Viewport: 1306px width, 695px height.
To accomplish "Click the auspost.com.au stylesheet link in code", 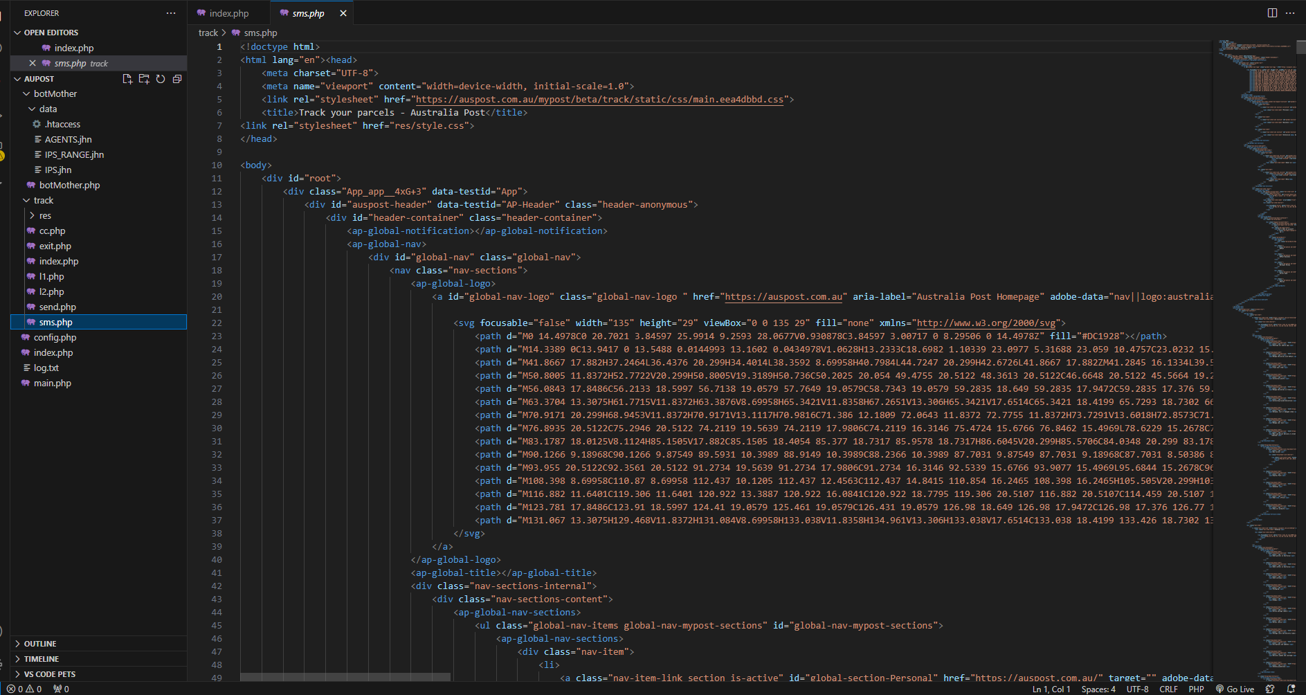I will tap(599, 100).
